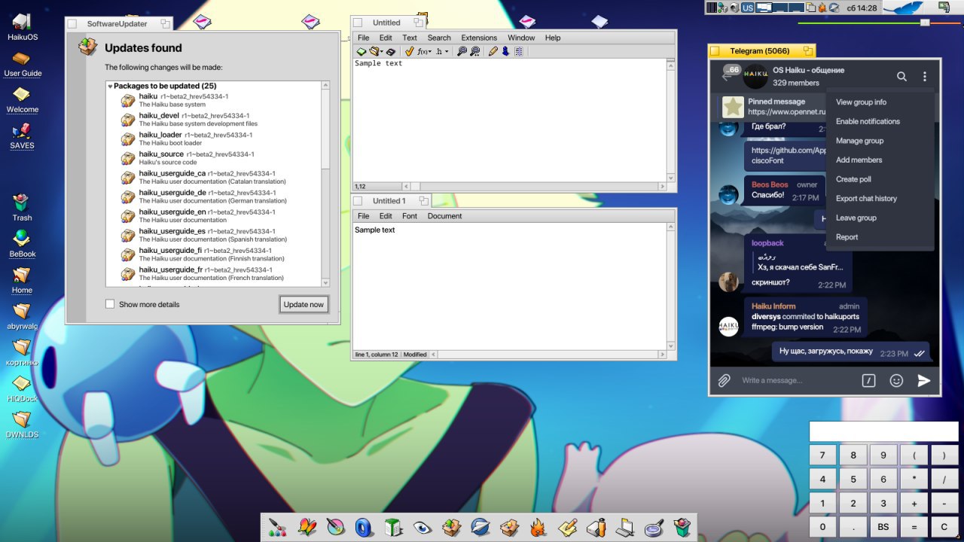Click the Telegram search magnifier icon
The width and height of the screenshot is (964, 542).
coord(901,76)
